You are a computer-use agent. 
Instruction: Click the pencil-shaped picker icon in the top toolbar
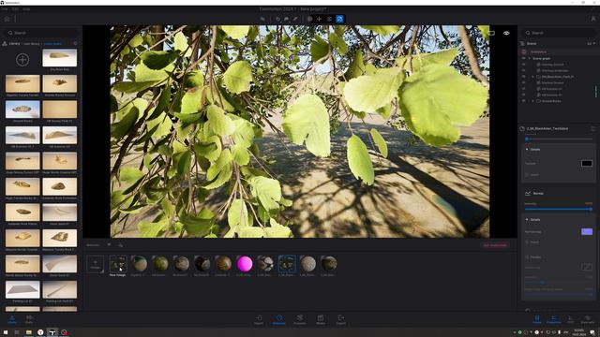click(x=295, y=19)
